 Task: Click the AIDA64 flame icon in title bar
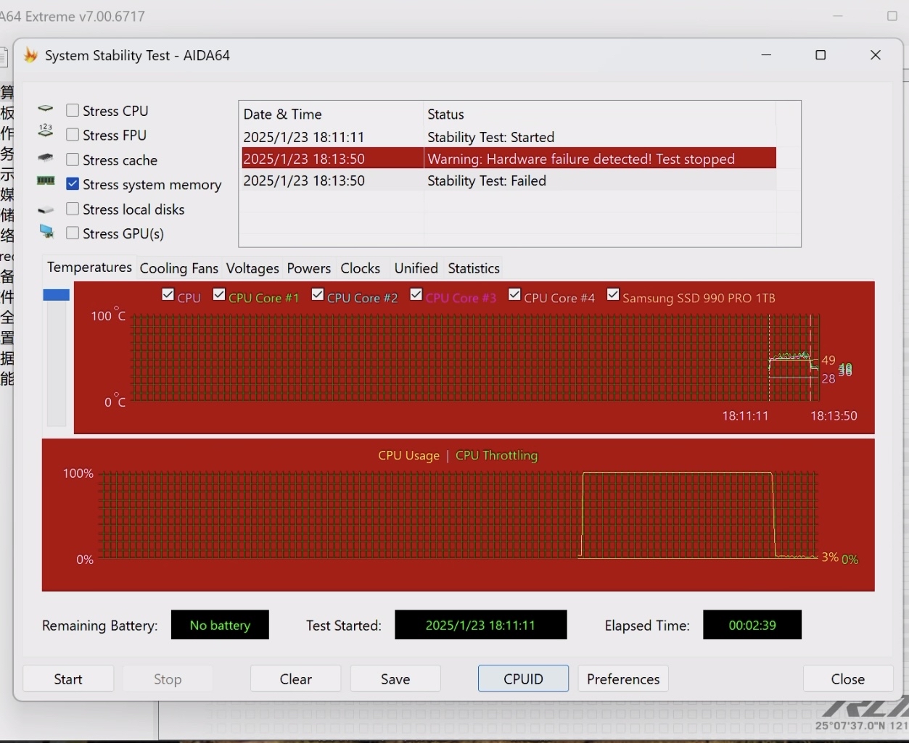[30, 55]
